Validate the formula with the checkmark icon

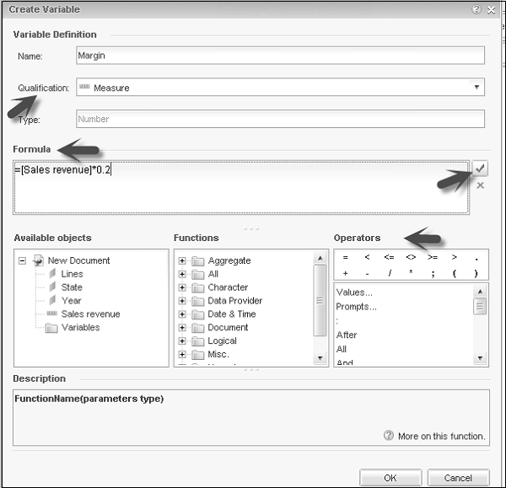pyautogui.click(x=480, y=168)
